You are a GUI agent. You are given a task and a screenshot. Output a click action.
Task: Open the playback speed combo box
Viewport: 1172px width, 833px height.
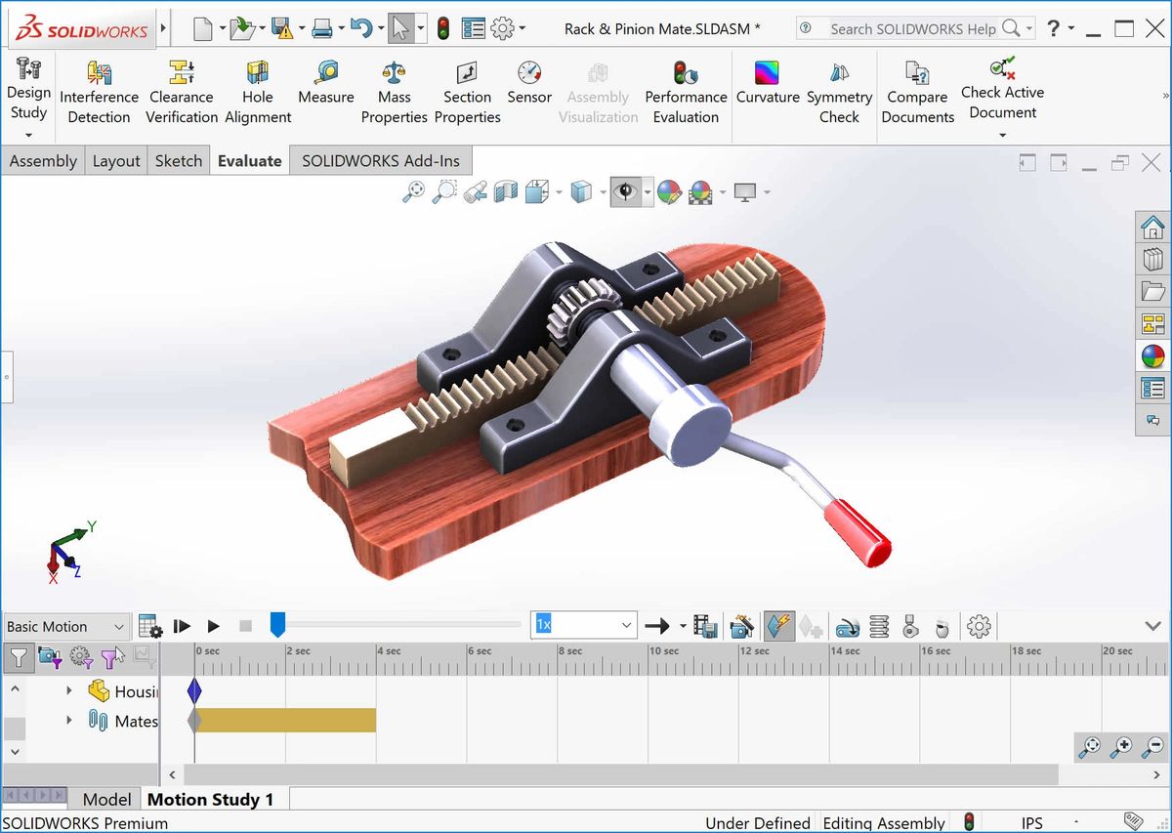click(x=583, y=625)
